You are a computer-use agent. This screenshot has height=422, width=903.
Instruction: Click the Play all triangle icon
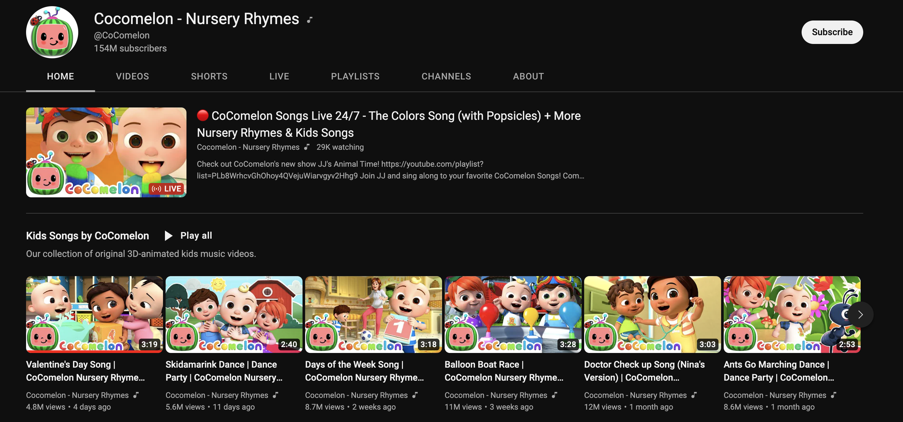click(168, 236)
